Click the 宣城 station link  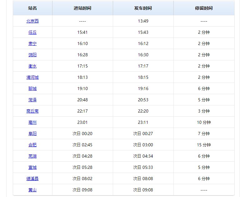32,168
